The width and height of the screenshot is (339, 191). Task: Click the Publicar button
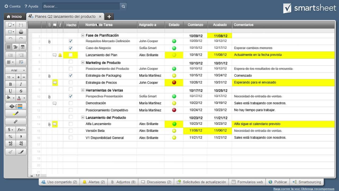click(278, 182)
